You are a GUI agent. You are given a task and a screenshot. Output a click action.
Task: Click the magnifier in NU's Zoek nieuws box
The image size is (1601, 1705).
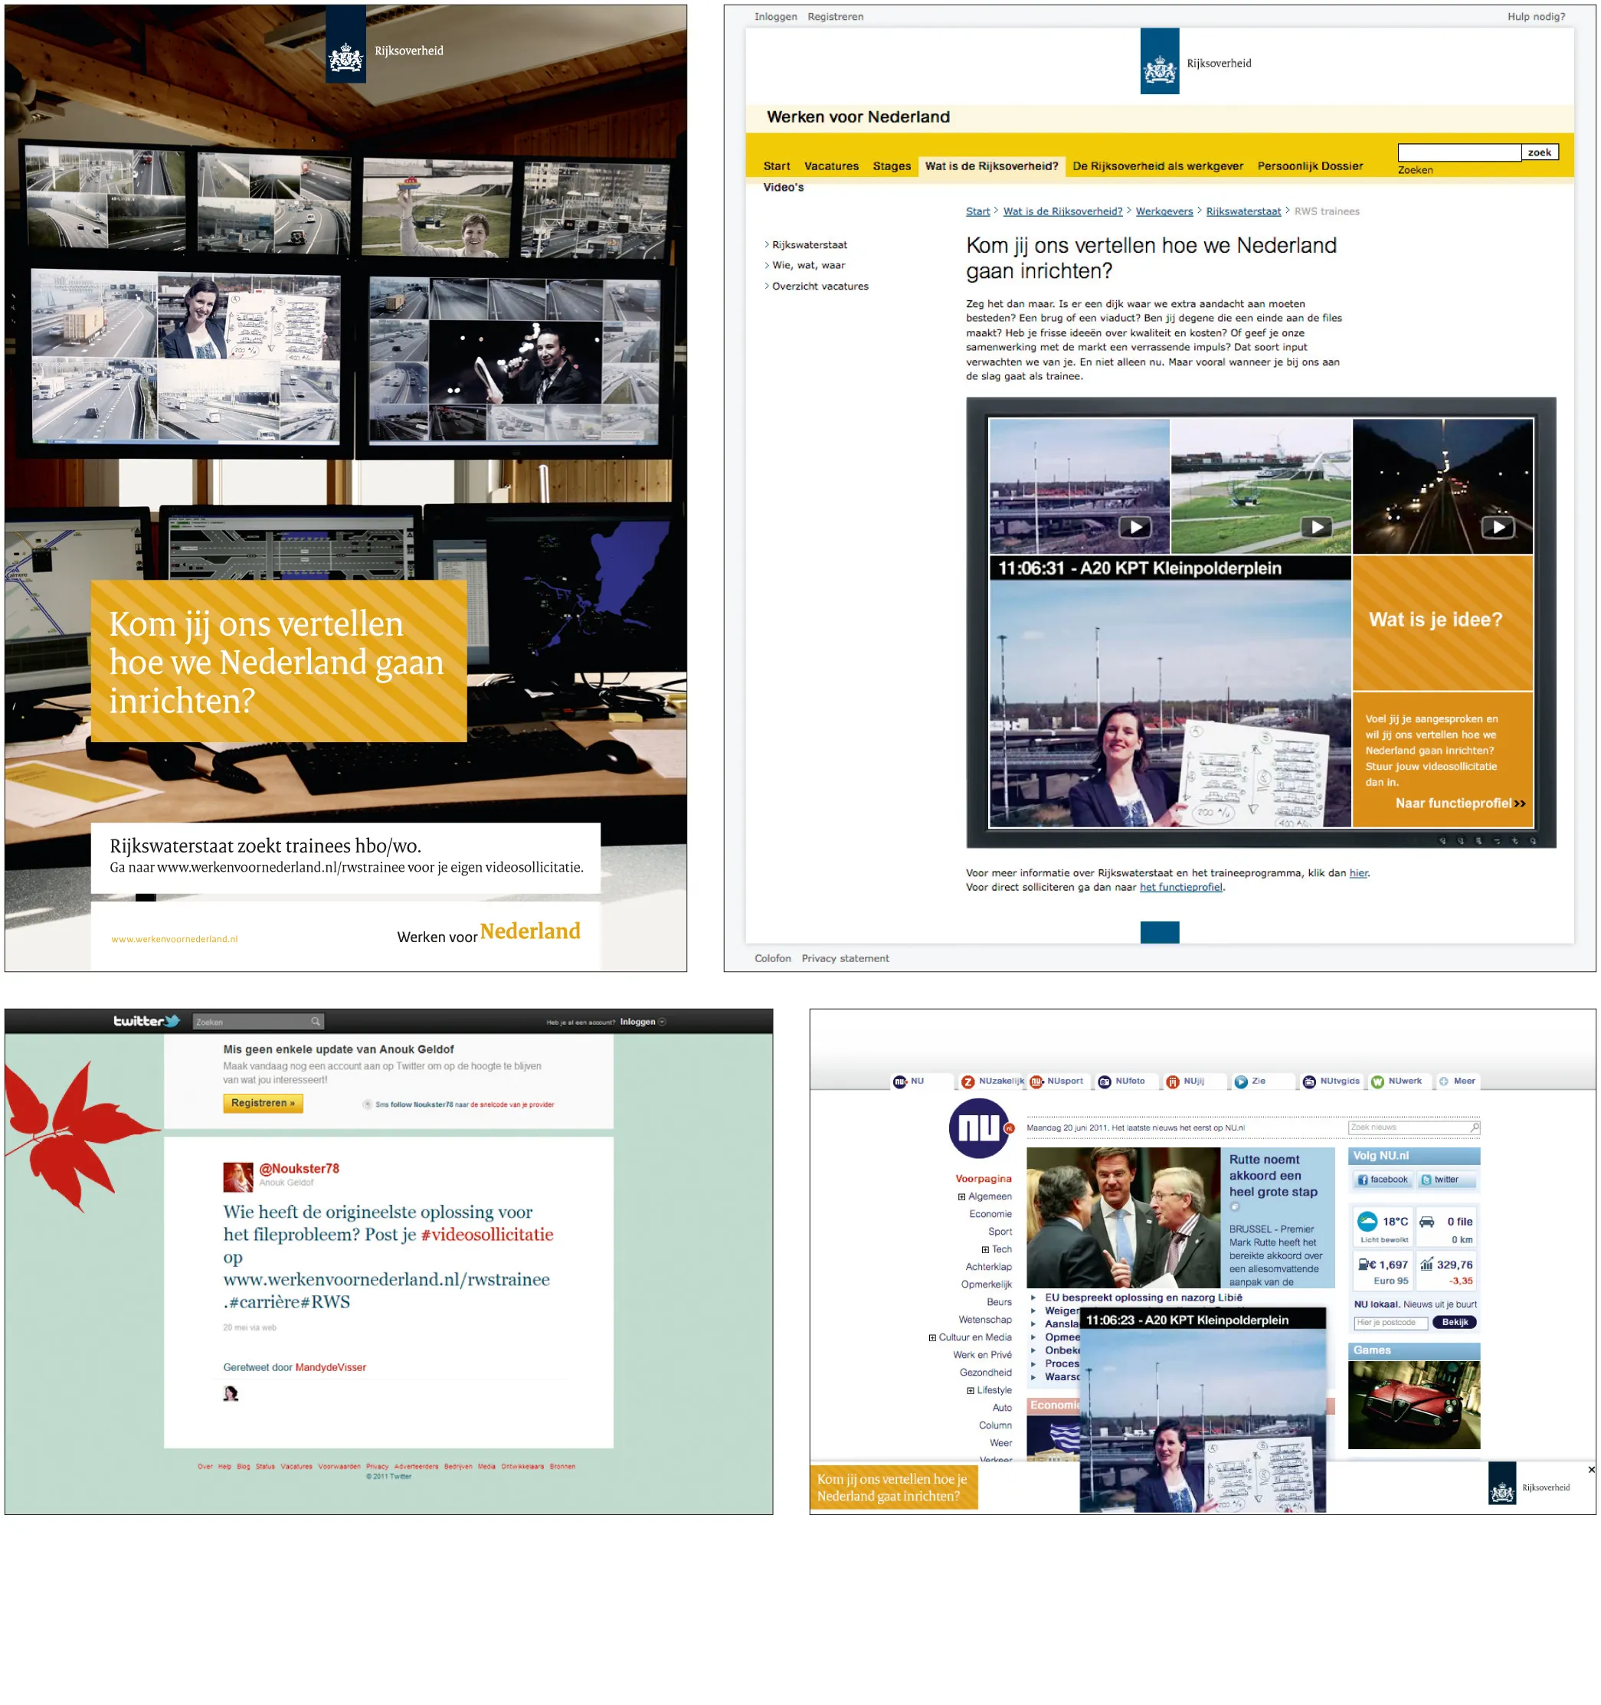tap(1475, 1127)
